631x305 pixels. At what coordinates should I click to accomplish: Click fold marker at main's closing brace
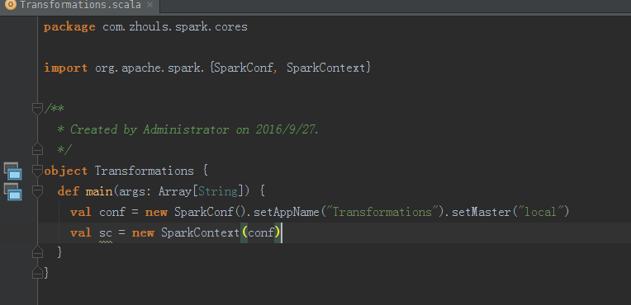pyautogui.click(x=37, y=252)
